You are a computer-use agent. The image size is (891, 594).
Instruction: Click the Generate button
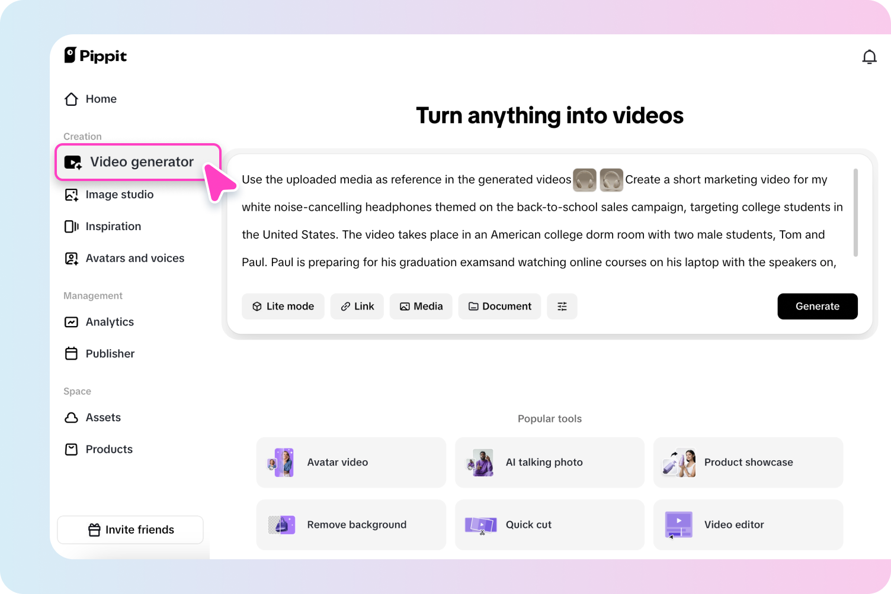pos(818,306)
